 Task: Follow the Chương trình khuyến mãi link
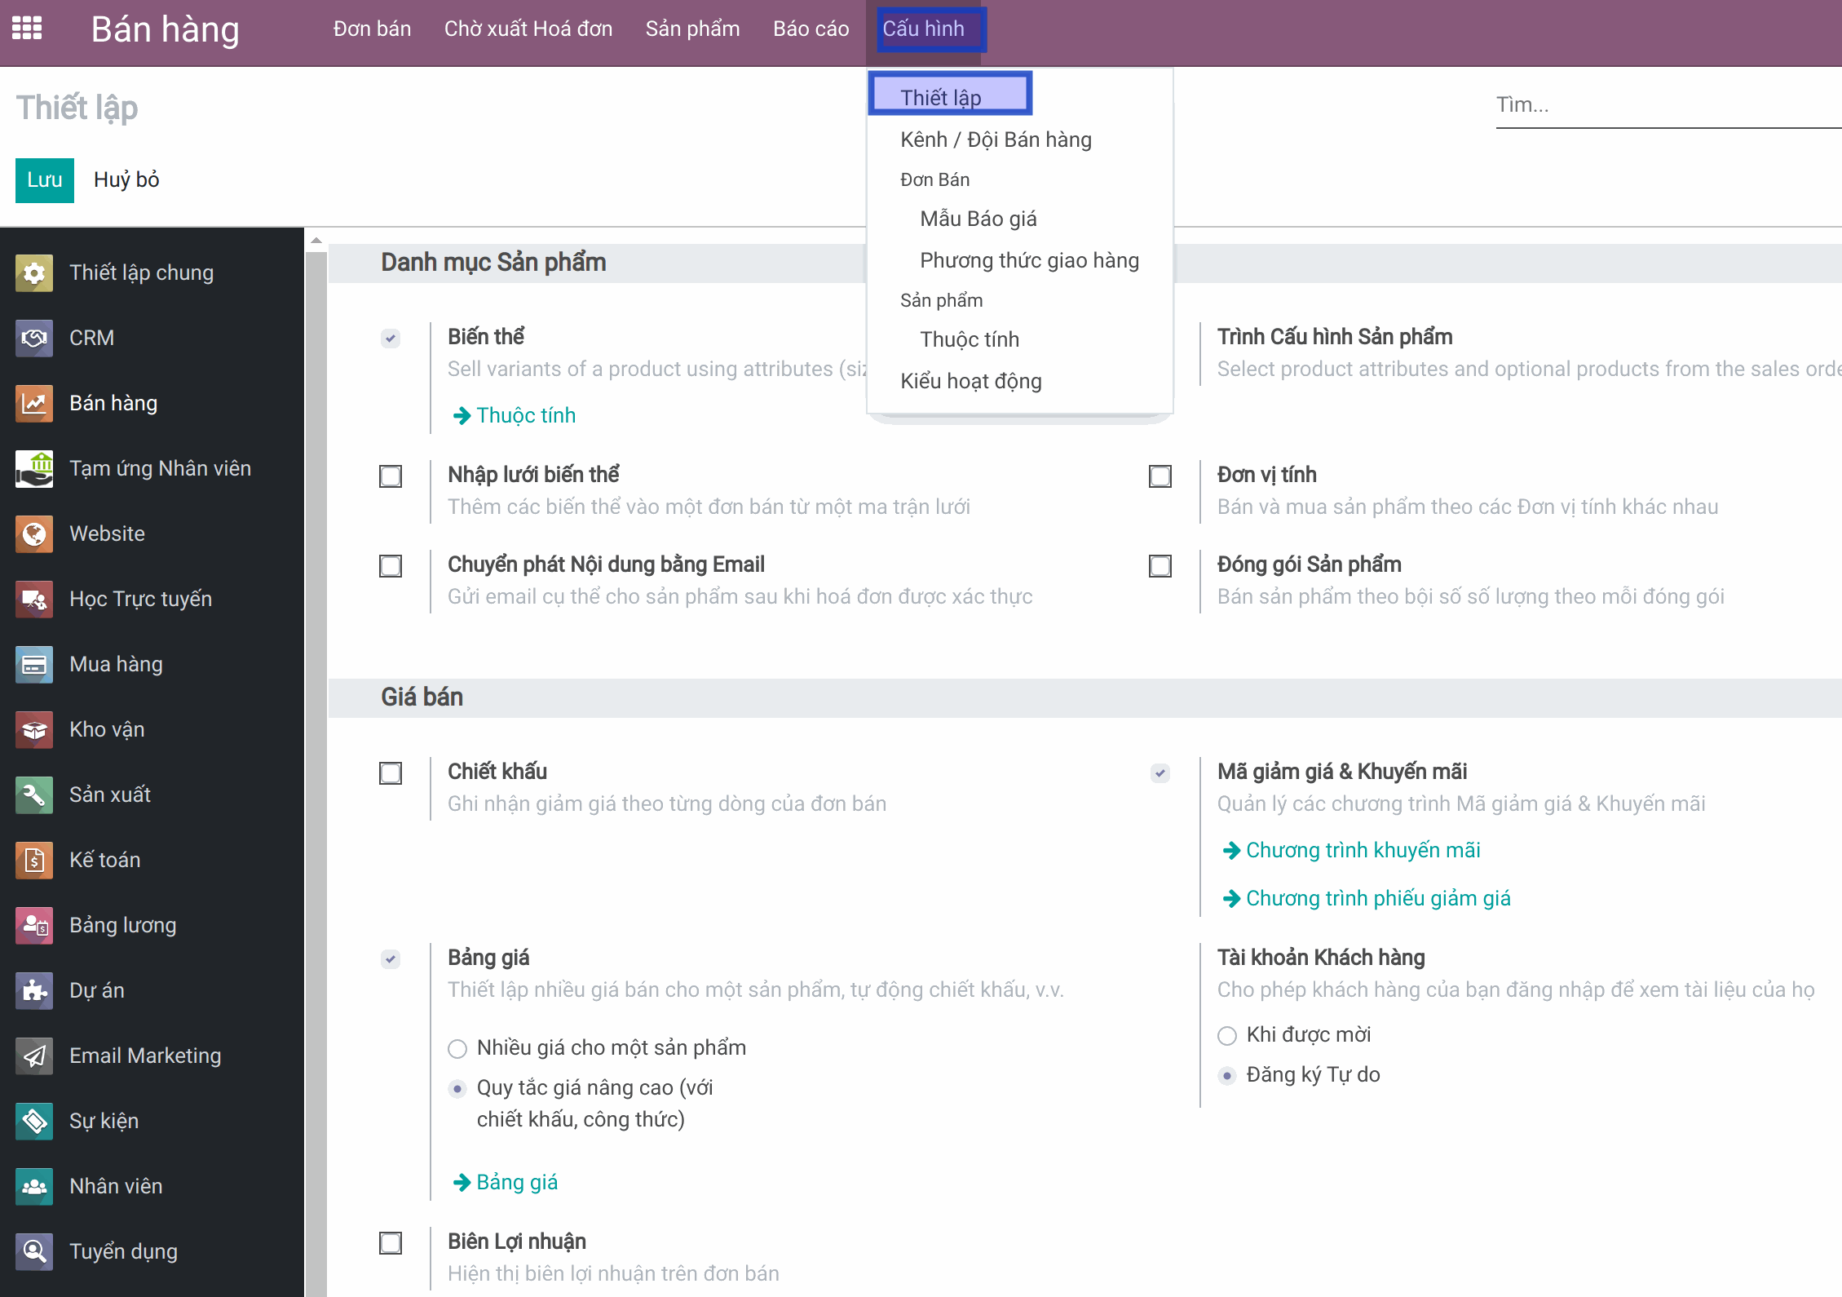(1363, 850)
